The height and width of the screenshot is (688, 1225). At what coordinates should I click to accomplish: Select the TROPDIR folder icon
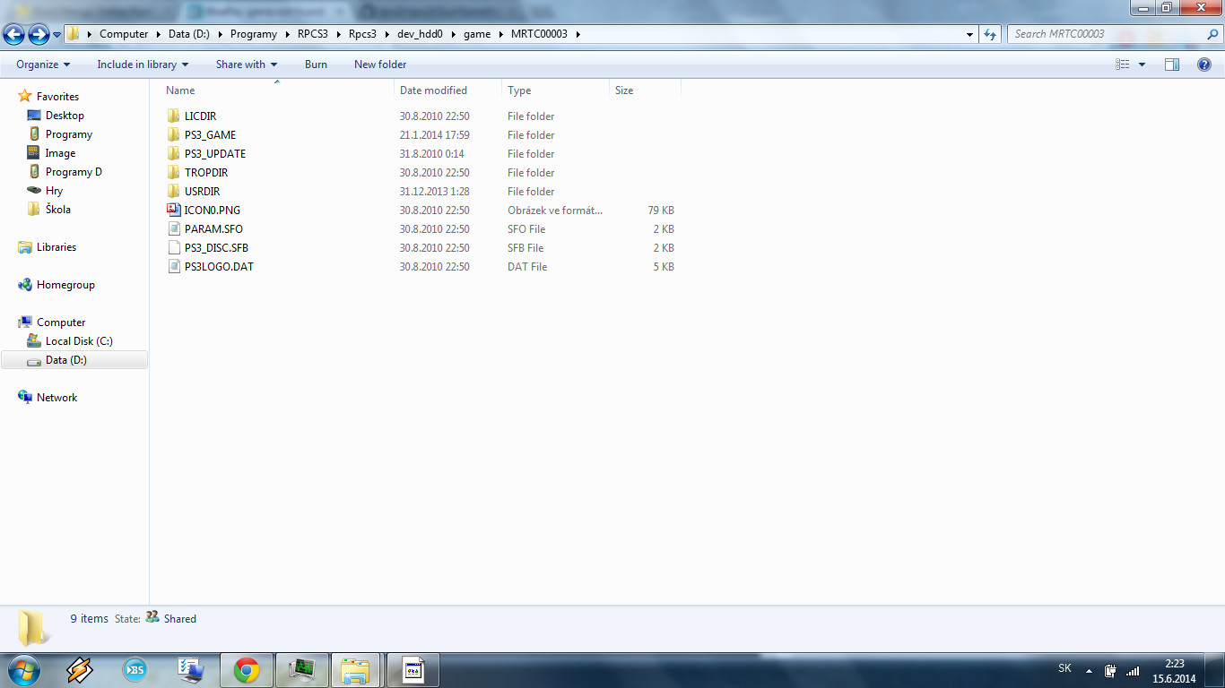[174, 173]
